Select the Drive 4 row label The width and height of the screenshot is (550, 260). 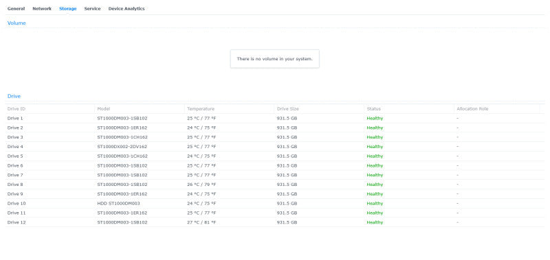coord(15,147)
